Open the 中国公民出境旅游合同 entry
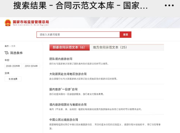The image size is (180, 133). coord(64,120)
